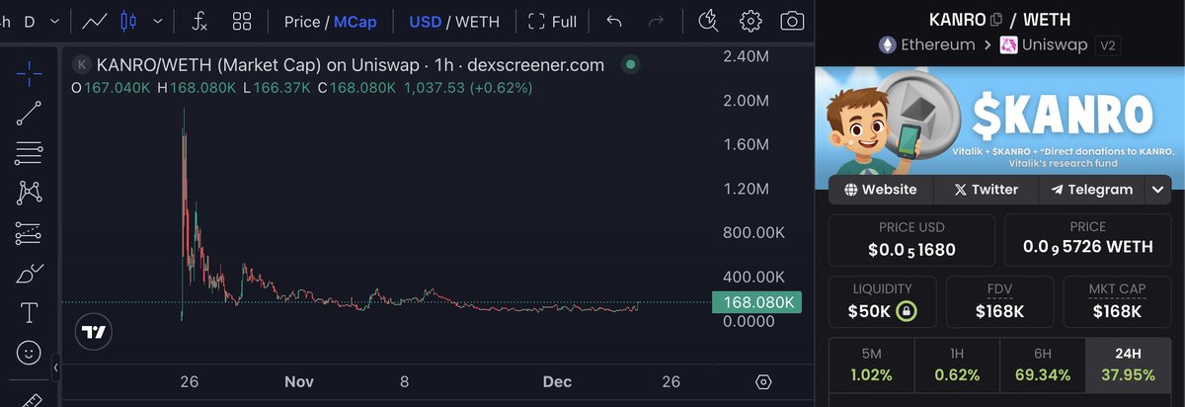The height and width of the screenshot is (407, 1185).
Task: Open time axis settings gear
Action: pos(763,382)
